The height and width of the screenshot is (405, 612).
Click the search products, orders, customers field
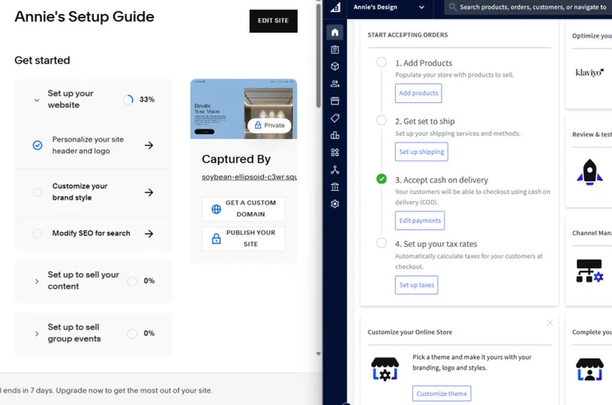(528, 7)
